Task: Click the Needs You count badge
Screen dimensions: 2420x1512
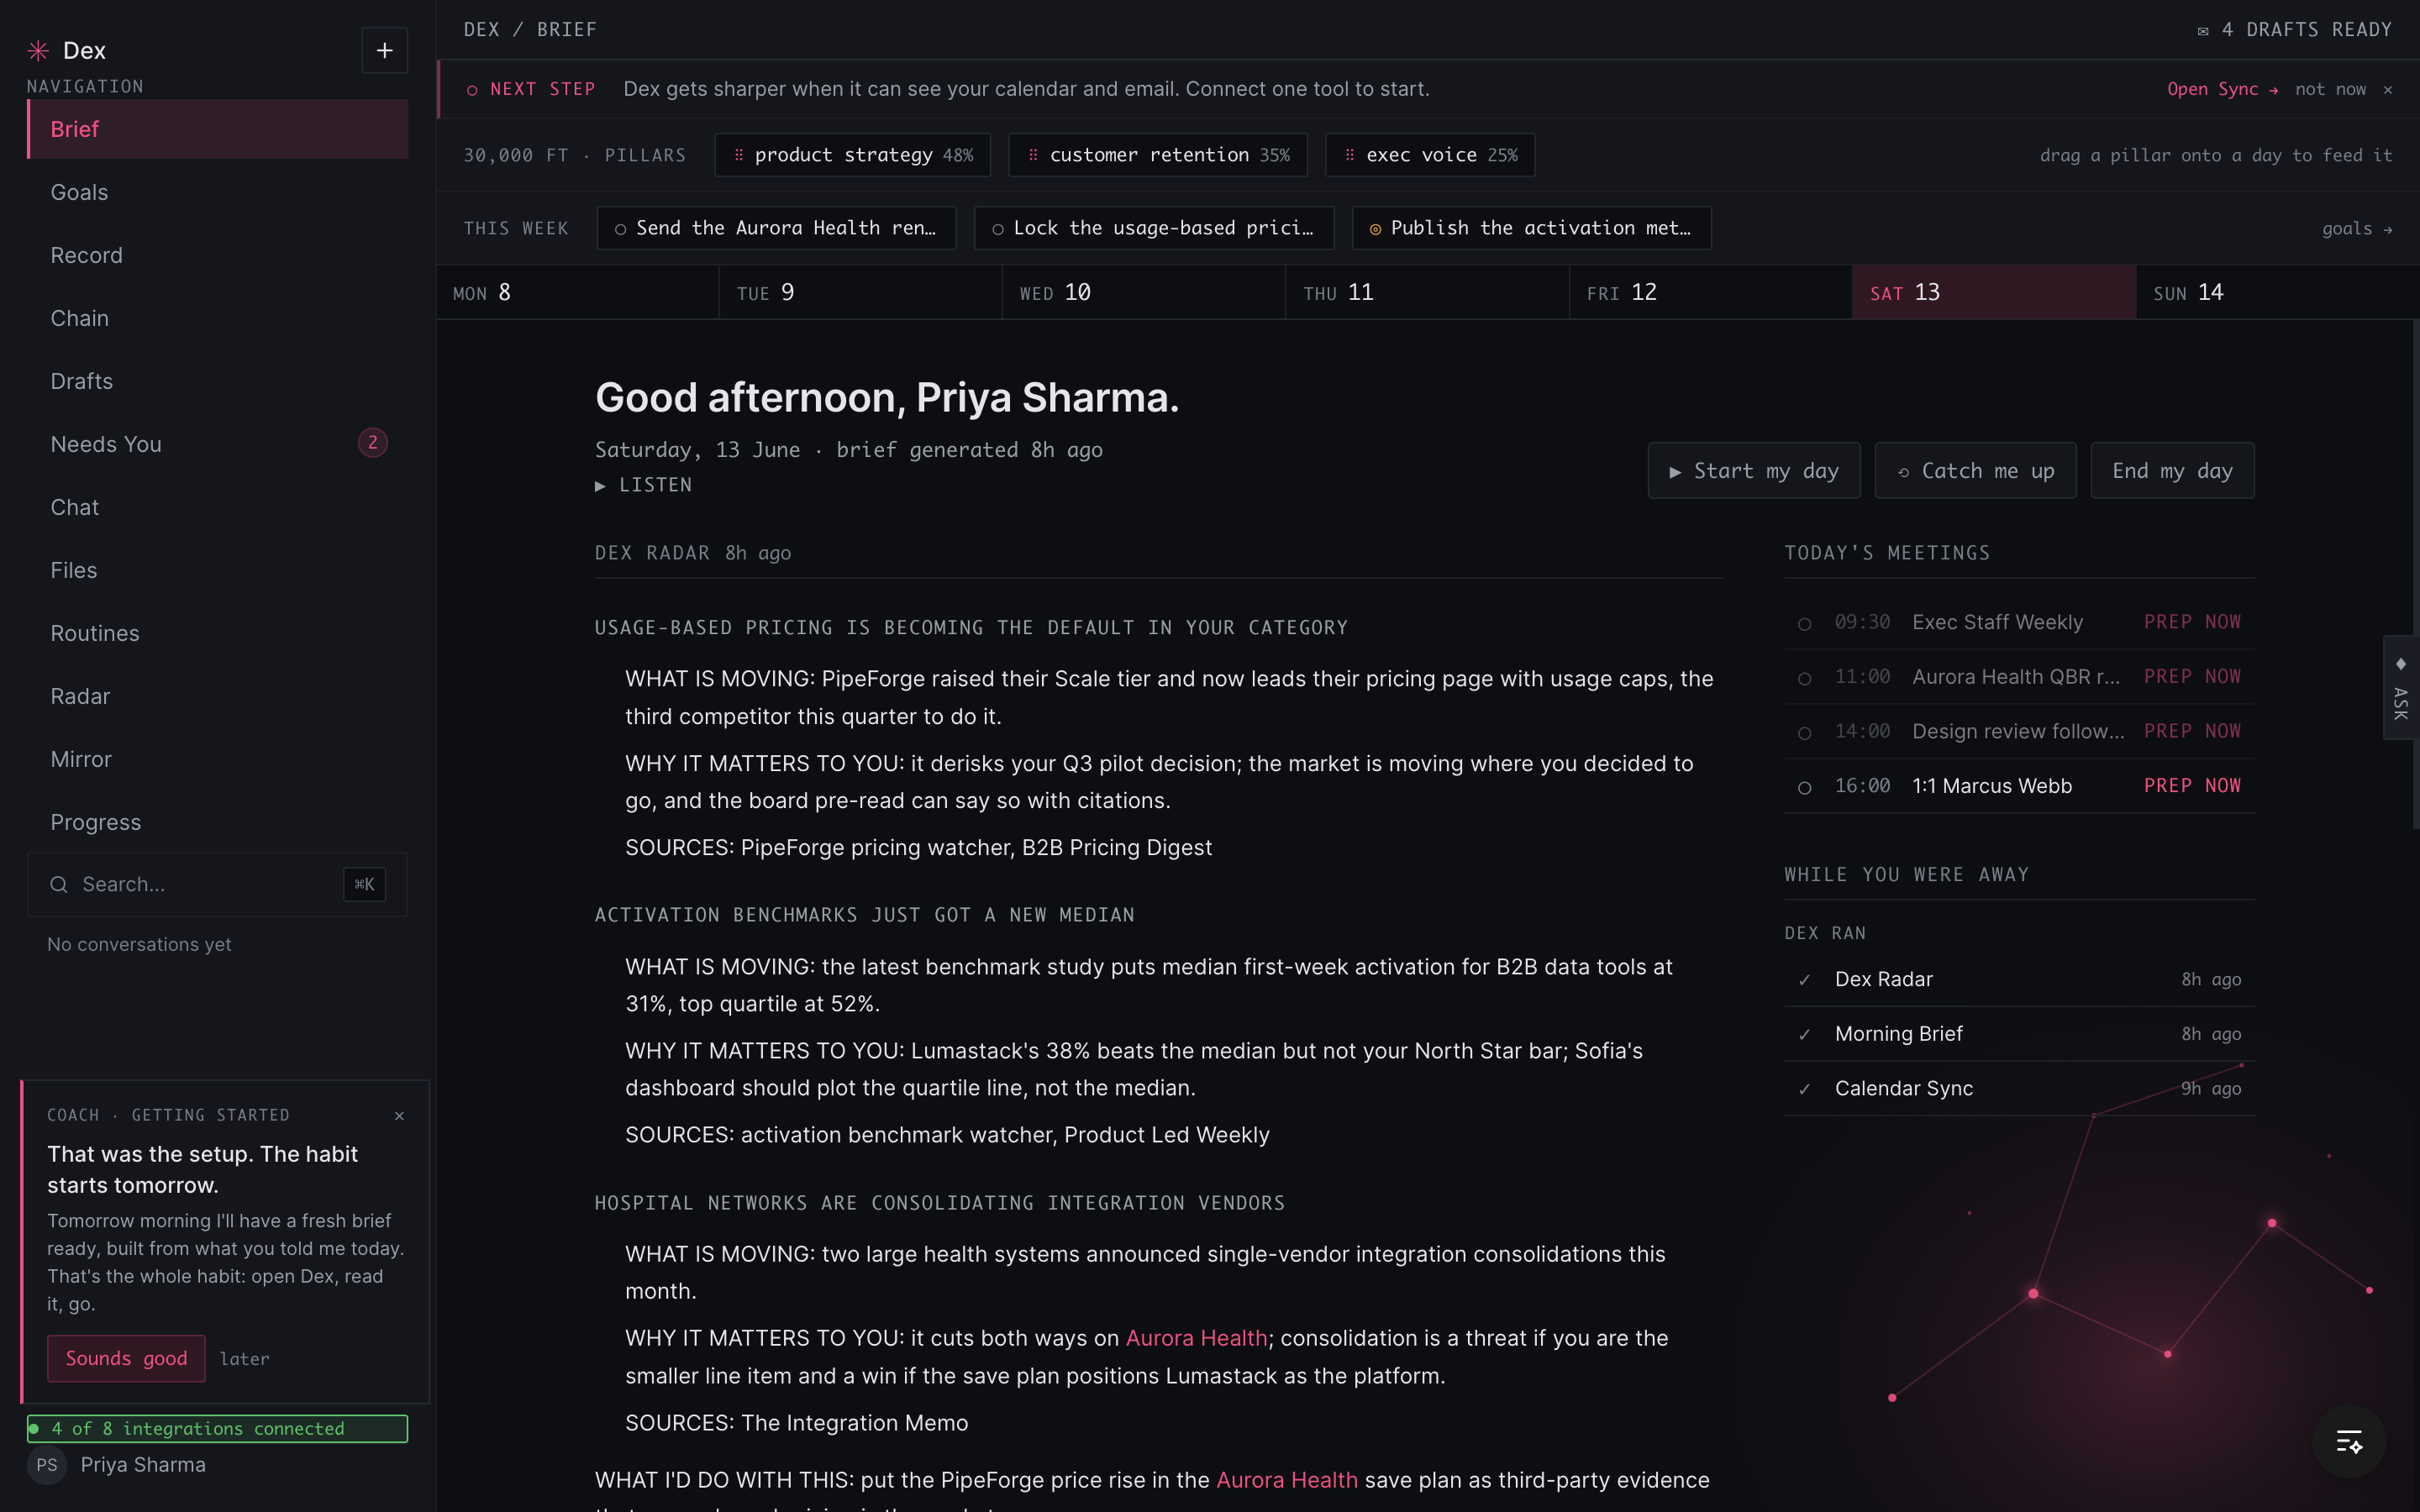Action: tap(373, 443)
